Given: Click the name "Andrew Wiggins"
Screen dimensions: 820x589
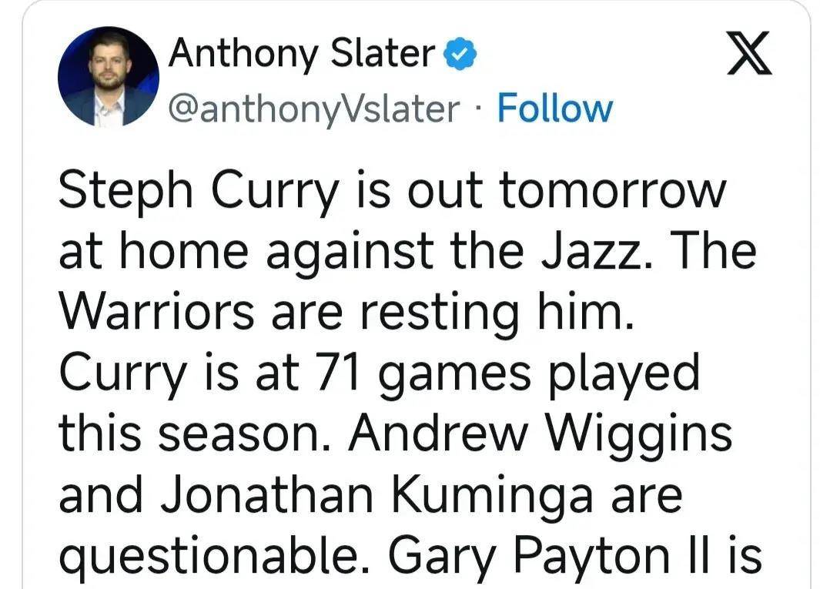Looking at the screenshot, I should pyautogui.click(x=541, y=435).
